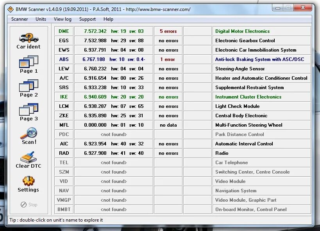Click the '5 errors' cell for DME

168,31
